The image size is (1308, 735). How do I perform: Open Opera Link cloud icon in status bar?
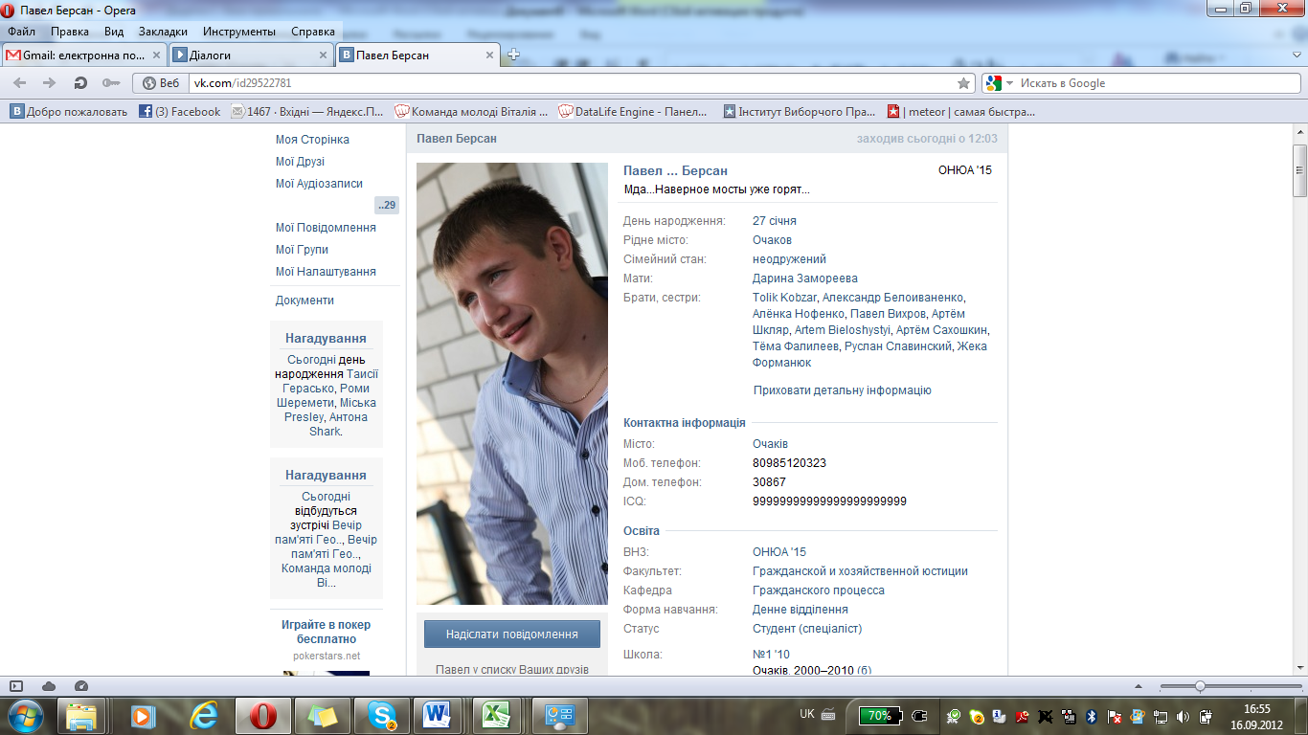pos(49,686)
